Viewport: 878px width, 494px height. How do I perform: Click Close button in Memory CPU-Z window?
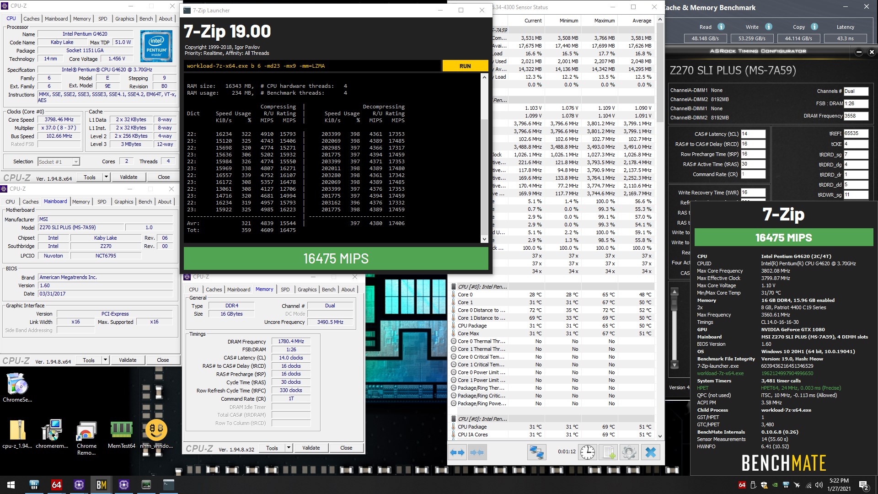[346, 448]
